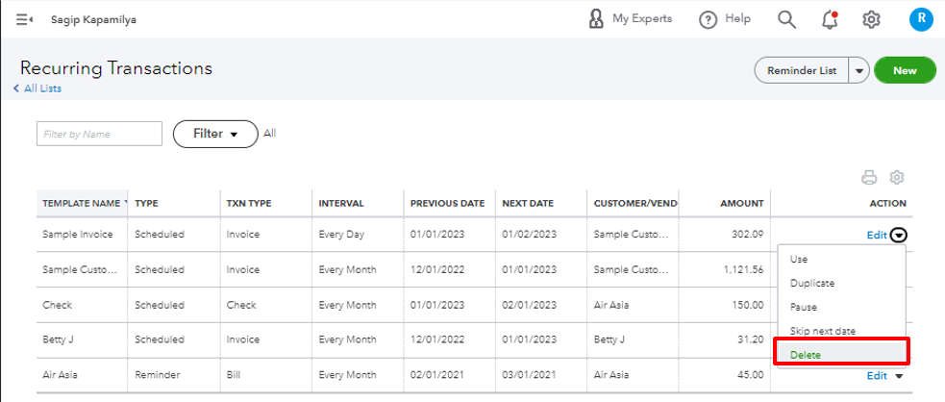Image resolution: width=945 pixels, height=402 pixels.
Task: Focus the Filter by Name field
Action: tap(99, 135)
